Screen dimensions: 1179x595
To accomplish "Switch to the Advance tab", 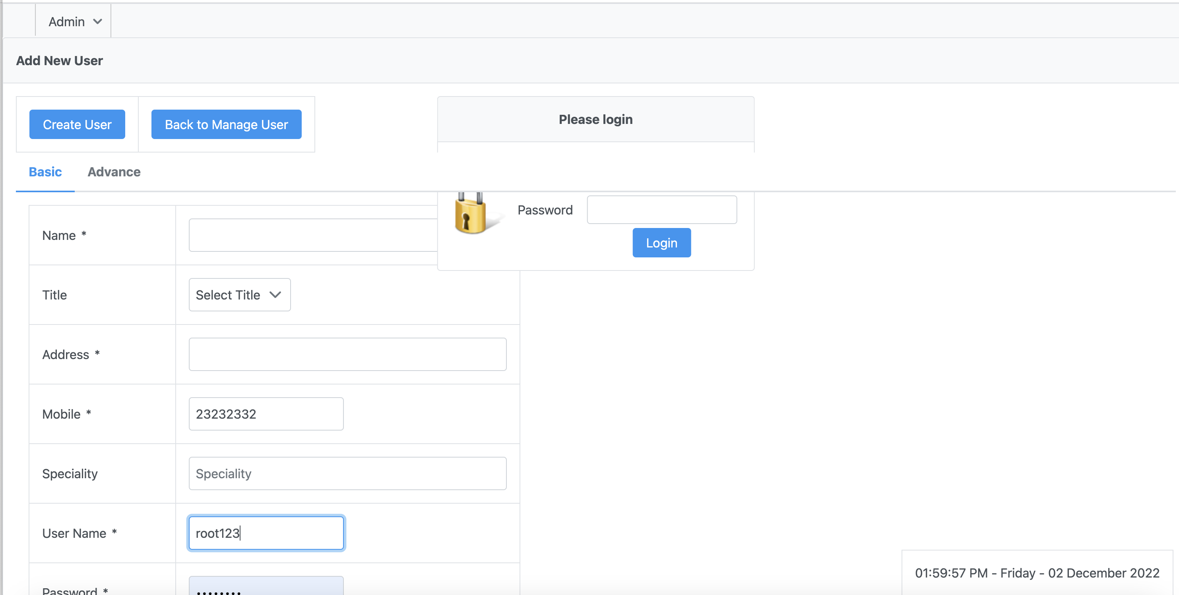I will [x=114, y=172].
